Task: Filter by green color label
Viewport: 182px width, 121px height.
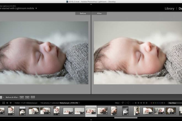Action: pyautogui.click(x=156, y=103)
